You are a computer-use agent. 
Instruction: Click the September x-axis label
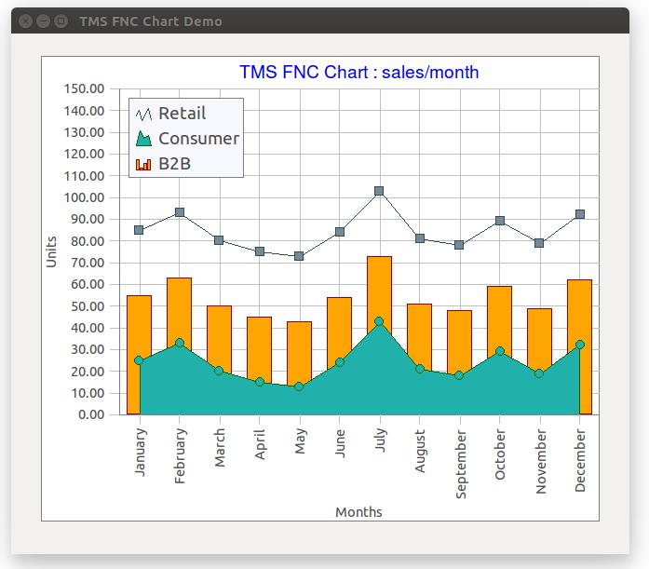[461, 464]
